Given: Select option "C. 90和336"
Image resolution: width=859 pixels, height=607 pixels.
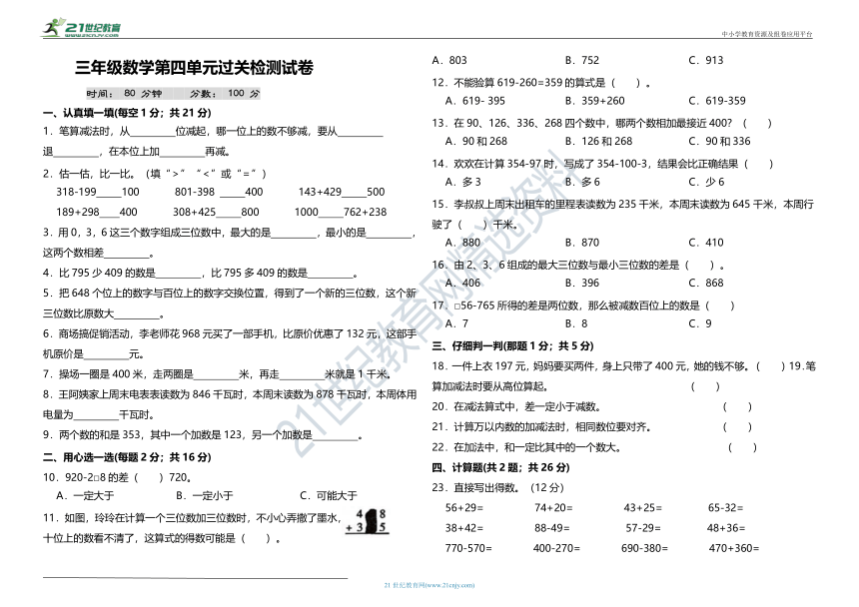Looking at the screenshot, I should (720, 141).
